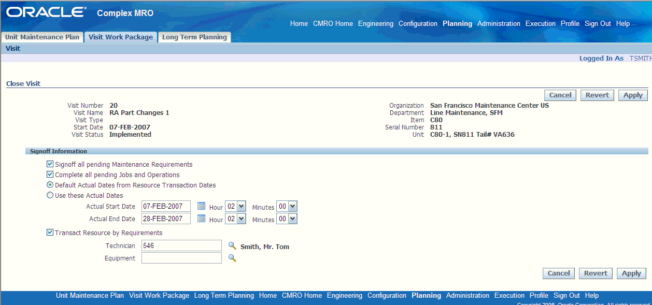The height and width of the screenshot is (305, 652).
Task: Open Profile in the top navigation
Action: pyautogui.click(x=570, y=24)
